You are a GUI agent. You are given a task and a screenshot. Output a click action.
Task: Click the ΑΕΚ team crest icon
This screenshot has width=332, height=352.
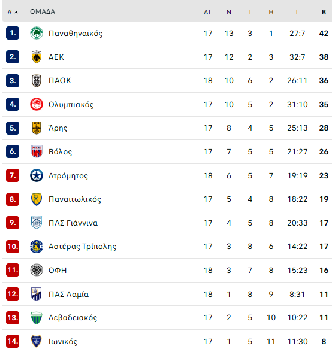pyautogui.click(x=37, y=57)
